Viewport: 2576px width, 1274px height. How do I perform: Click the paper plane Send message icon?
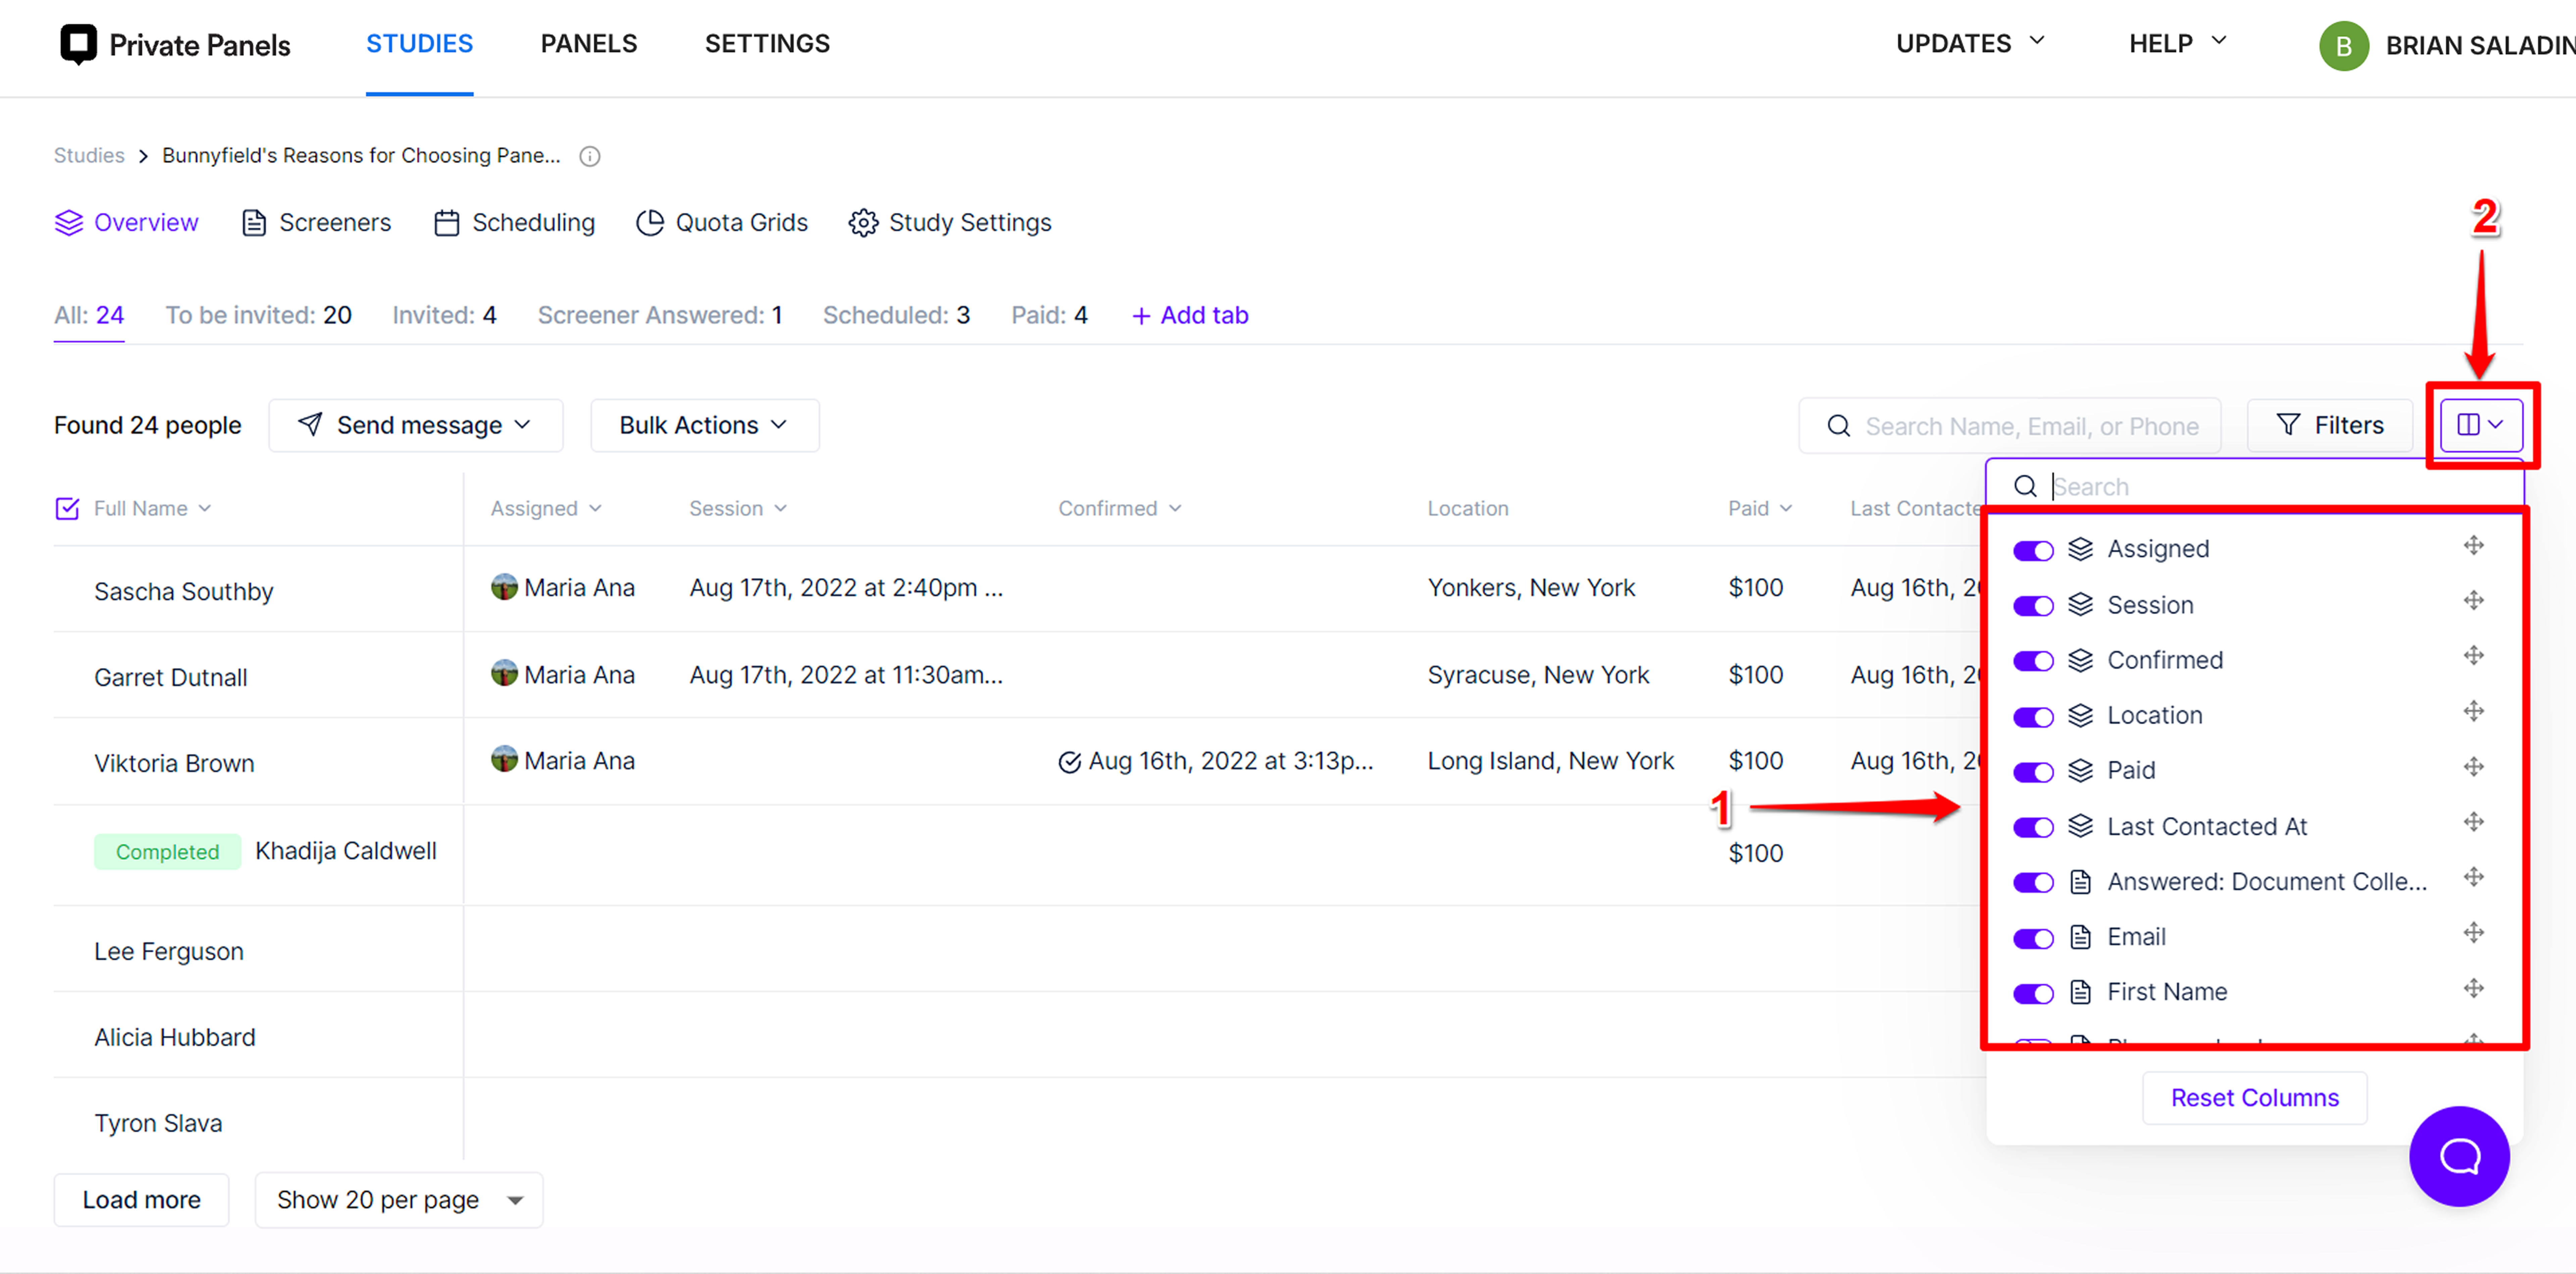coord(310,425)
